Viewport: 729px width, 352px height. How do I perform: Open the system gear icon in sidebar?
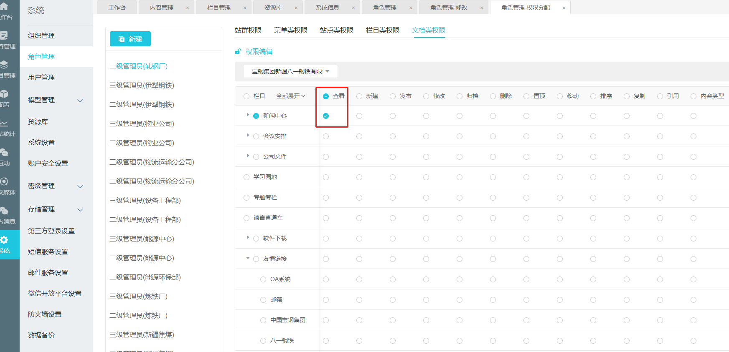tap(4, 240)
